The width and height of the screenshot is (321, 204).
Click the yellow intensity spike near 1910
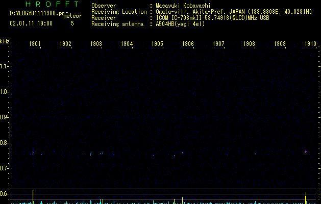tap(306, 198)
